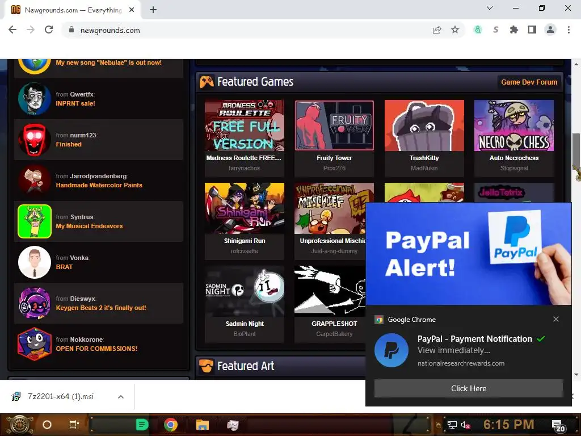Click the Featured Games controller icon
This screenshot has height=436, width=581.
click(207, 82)
